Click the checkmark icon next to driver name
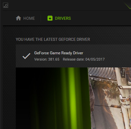Image resolution: width=131 pixels, height=129 pixels. [x=26, y=56]
